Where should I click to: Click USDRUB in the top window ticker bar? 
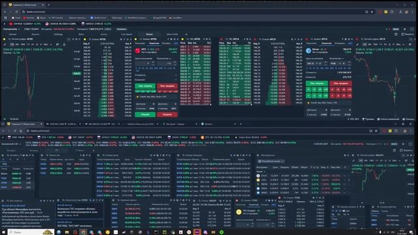61,23
